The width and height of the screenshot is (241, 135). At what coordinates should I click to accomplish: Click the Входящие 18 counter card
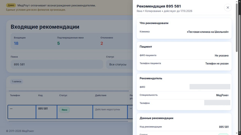coord(33,41)
